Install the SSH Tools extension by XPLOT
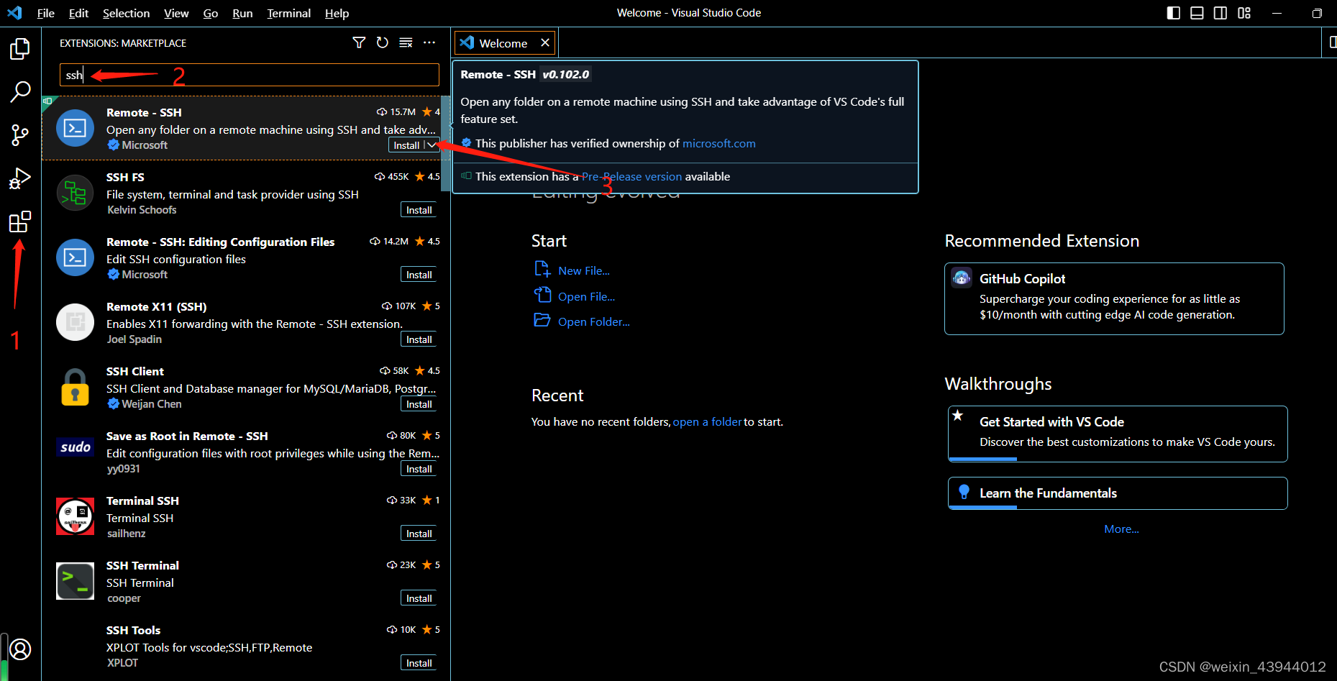 coord(419,663)
